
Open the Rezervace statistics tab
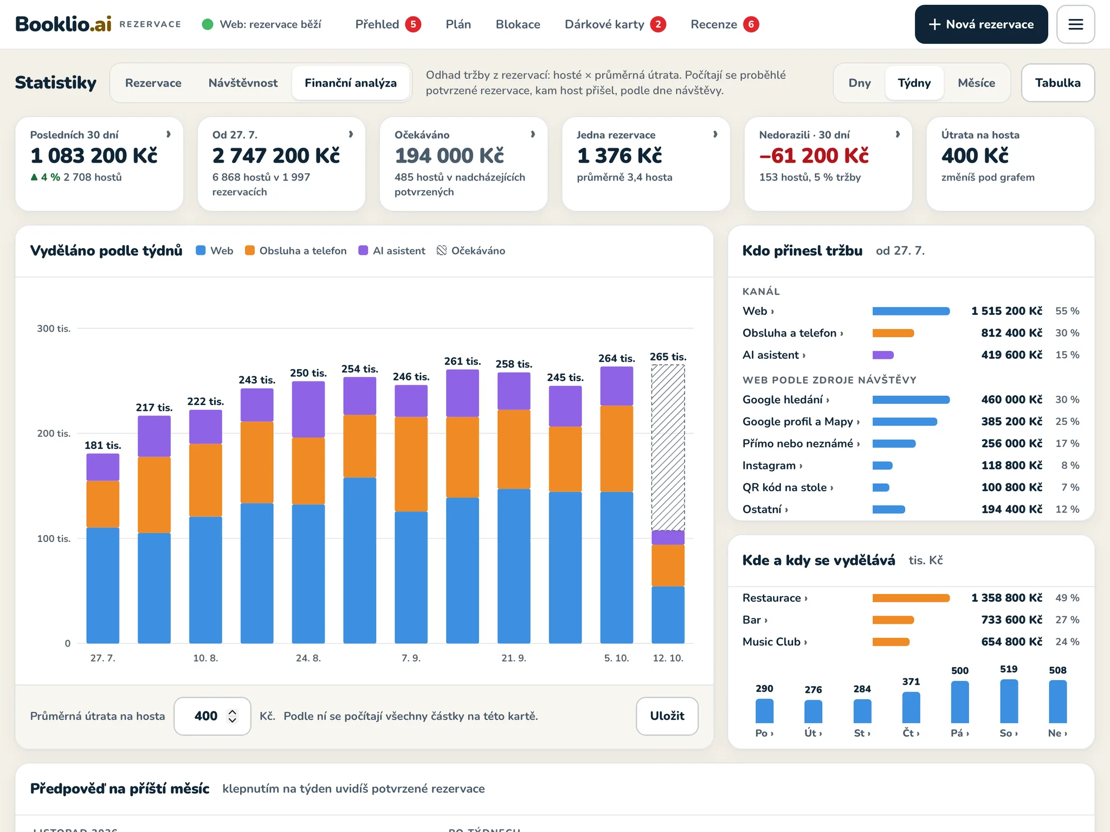pos(153,83)
